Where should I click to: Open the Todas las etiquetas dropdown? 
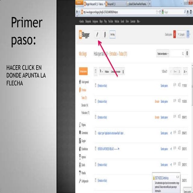pyautogui.click(x=162, y=53)
